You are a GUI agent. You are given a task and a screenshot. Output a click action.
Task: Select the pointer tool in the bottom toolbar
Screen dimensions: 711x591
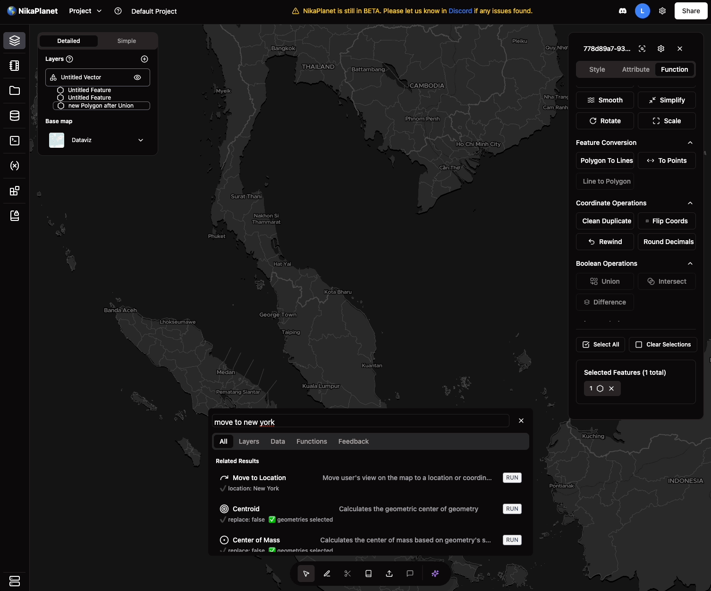306,574
